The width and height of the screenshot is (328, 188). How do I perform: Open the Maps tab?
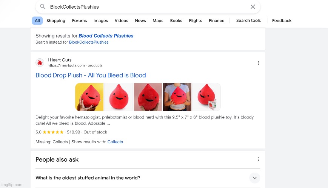point(158,21)
